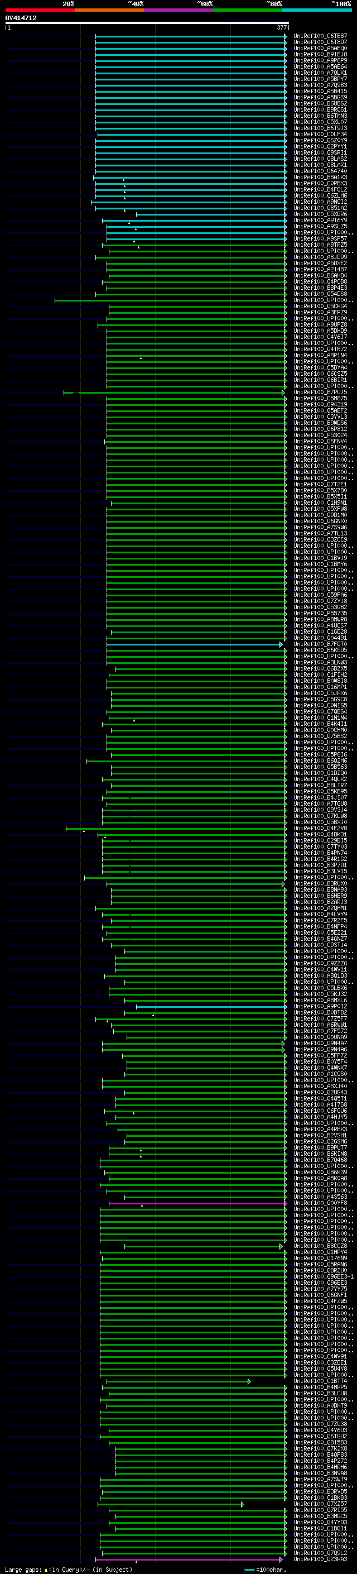
Task: Select the UniRef100_B6Q2M6 label
Action: coord(320,760)
